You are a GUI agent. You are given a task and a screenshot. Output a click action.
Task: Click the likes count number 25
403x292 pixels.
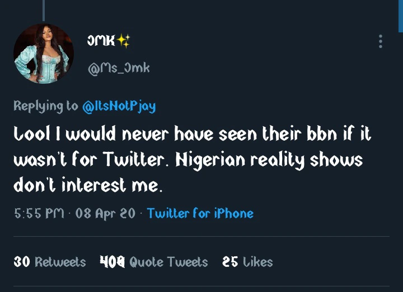(x=230, y=262)
